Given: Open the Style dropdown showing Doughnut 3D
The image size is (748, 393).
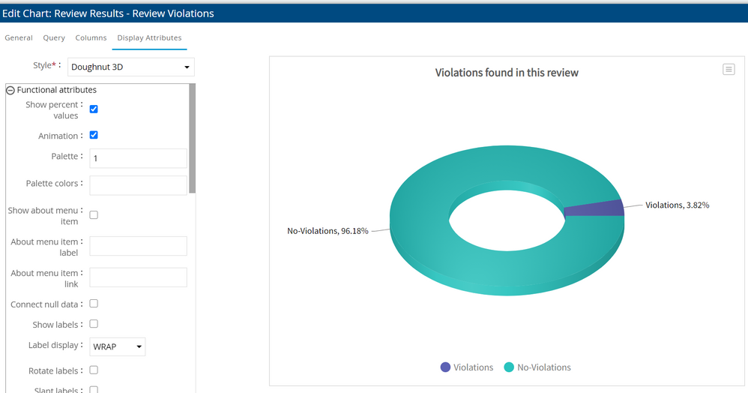Looking at the screenshot, I should [130, 67].
